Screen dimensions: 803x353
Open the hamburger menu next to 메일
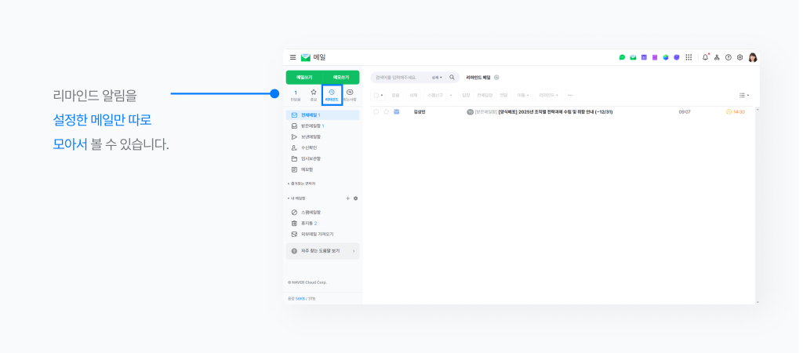293,57
